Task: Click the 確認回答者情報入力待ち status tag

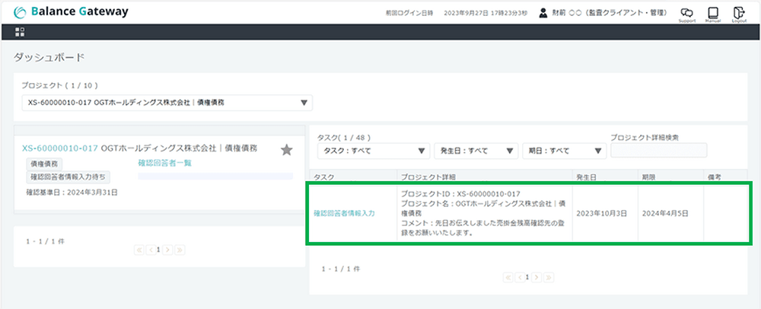Action: [x=68, y=177]
